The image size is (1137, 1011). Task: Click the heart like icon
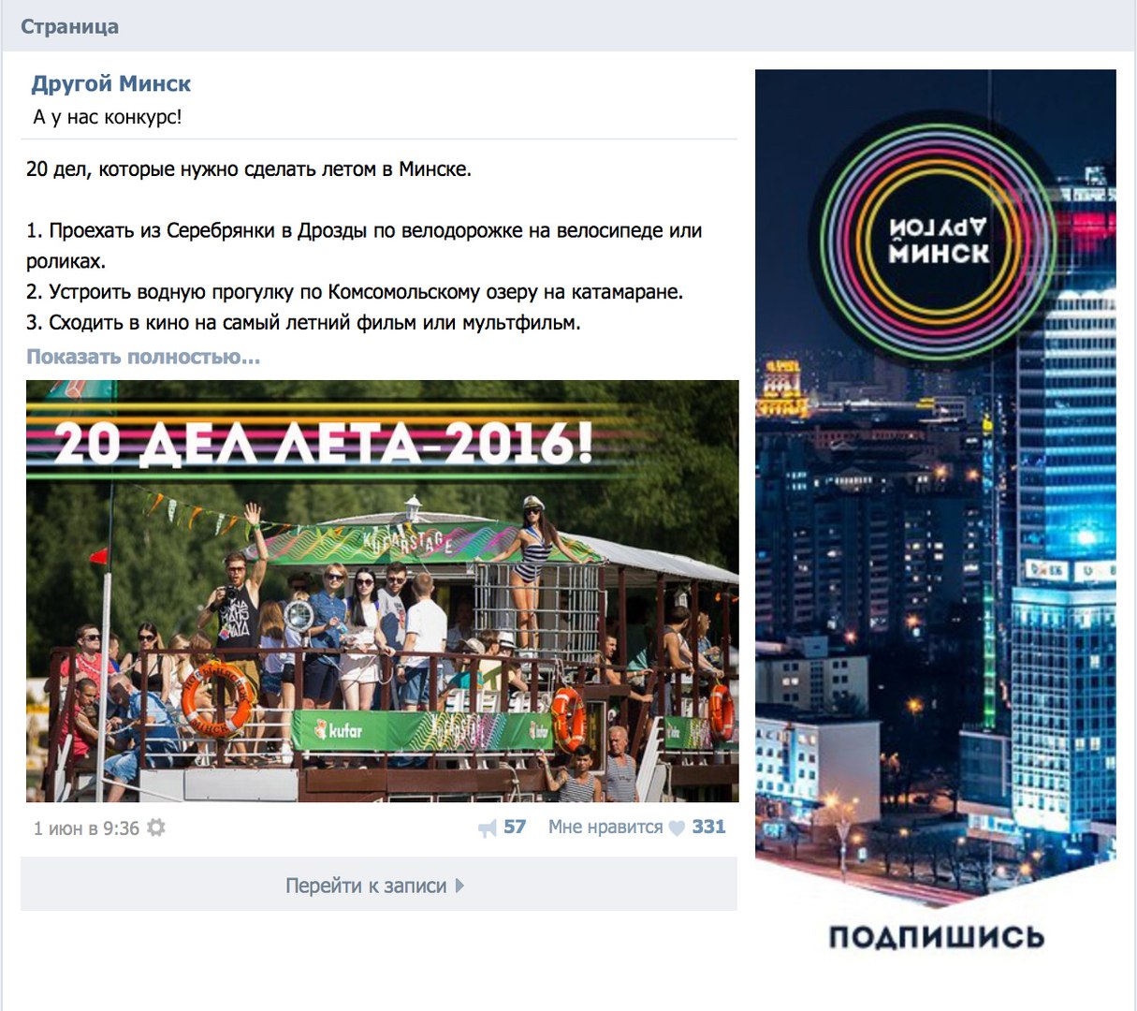click(x=677, y=828)
